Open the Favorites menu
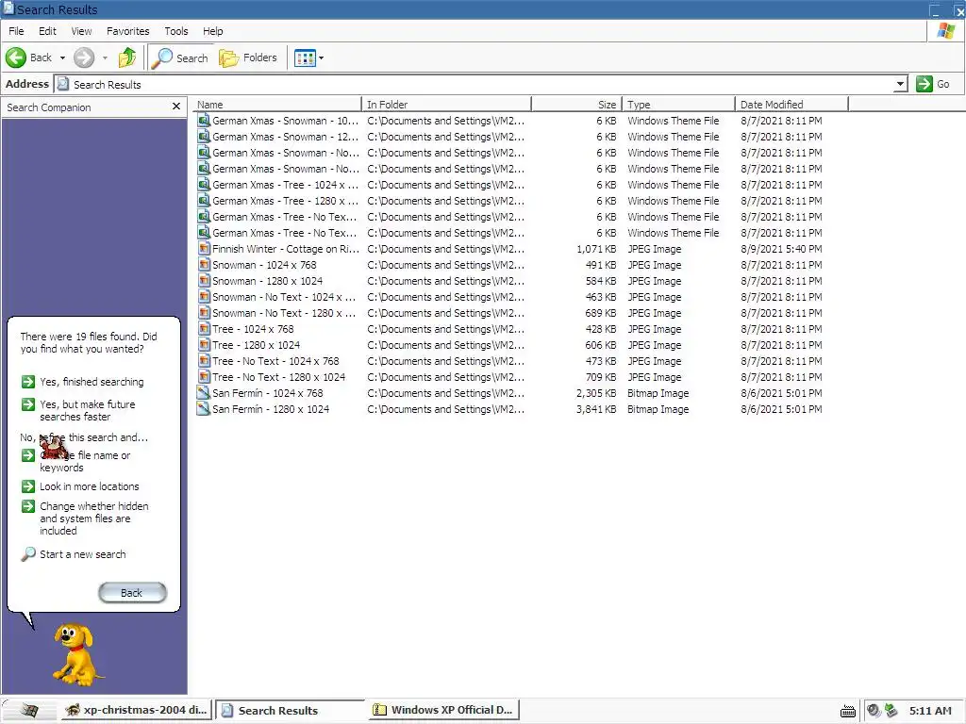This screenshot has height=724, width=966. tap(127, 31)
